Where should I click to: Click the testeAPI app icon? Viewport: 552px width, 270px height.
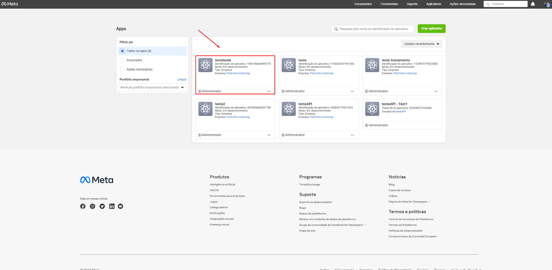(x=289, y=109)
